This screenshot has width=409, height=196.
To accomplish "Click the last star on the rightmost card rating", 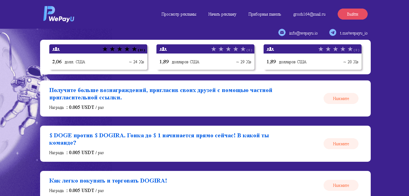I will pos(350,48).
